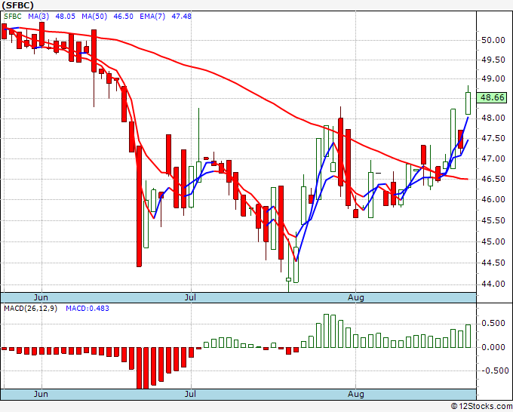Viewport: 513px width, 412px height.
Task: Click the 48.00 price axis label
Action: (x=493, y=118)
